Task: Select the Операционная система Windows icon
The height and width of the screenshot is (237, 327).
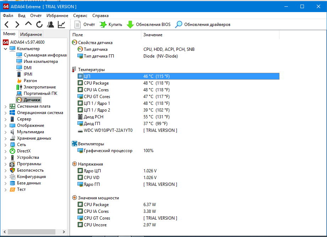Action: (12, 113)
